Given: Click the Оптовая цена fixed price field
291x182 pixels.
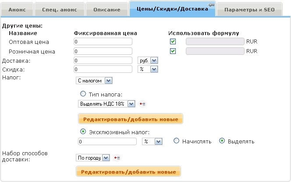Looking at the screenshot, I should point(103,42).
